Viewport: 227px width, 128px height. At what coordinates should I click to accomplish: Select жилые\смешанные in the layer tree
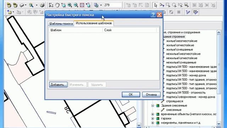tap(179, 50)
